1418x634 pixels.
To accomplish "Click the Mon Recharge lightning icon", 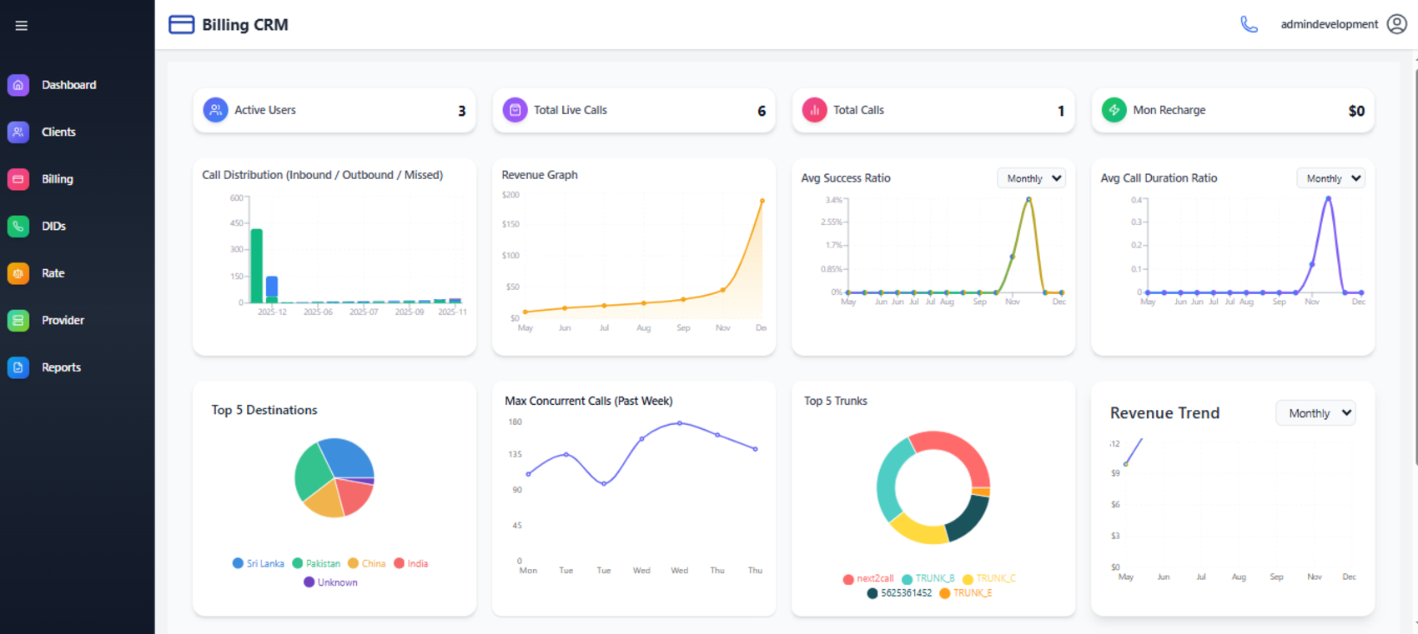I will click(x=1114, y=110).
